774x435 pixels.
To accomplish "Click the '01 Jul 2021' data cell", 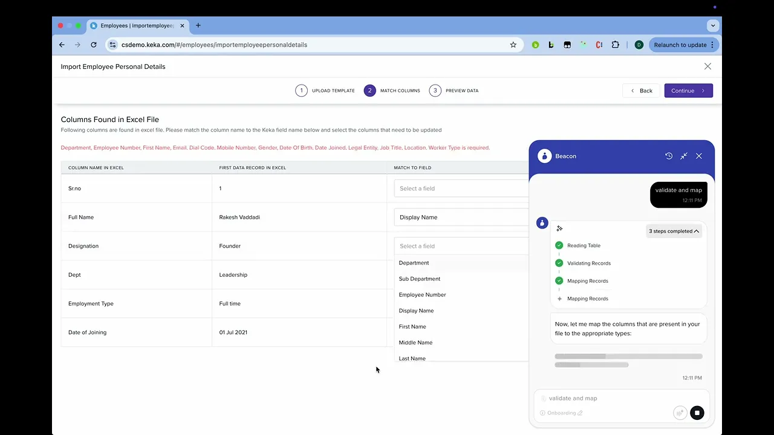I will (299, 332).
